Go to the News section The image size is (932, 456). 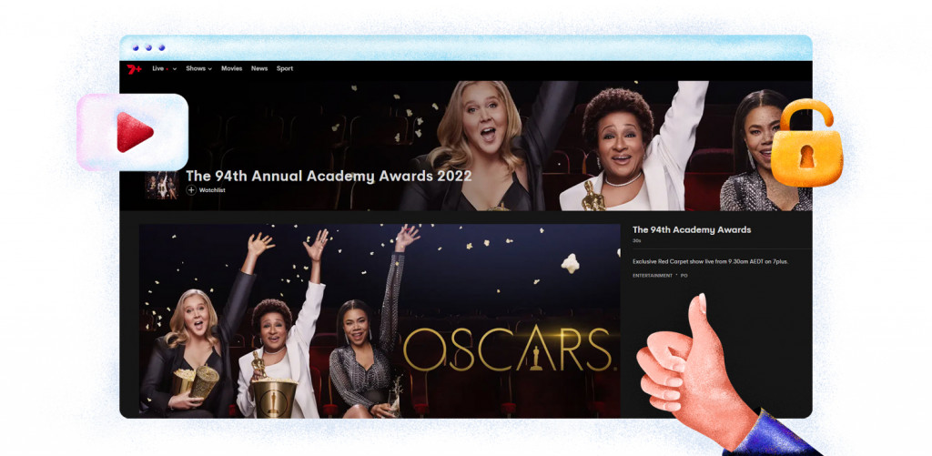click(259, 68)
